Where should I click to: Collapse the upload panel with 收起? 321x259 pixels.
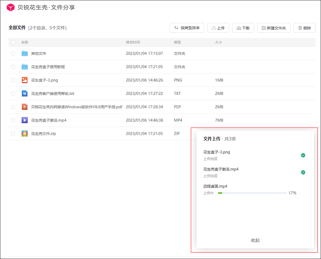coord(255,240)
